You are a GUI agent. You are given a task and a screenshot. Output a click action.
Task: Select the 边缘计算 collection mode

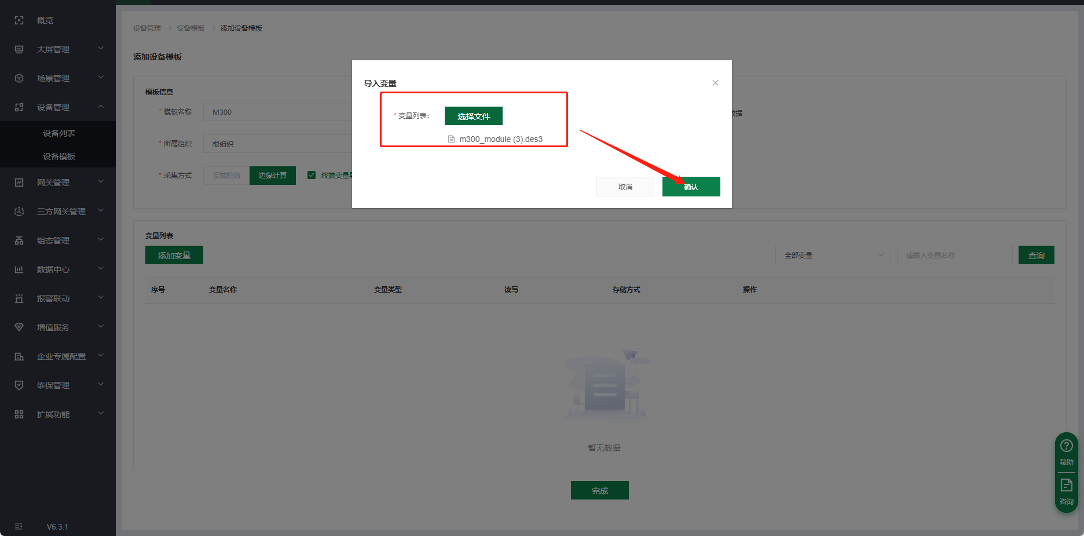click(x=273, y=176)
